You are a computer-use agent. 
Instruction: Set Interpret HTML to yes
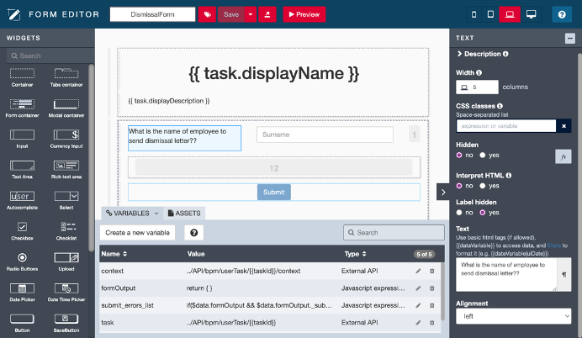click(483, 185)
